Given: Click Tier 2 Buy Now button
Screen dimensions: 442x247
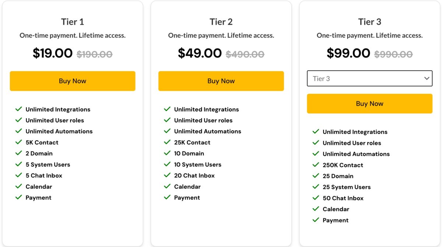Looking at the screenshot, I should tap(221, 81).
